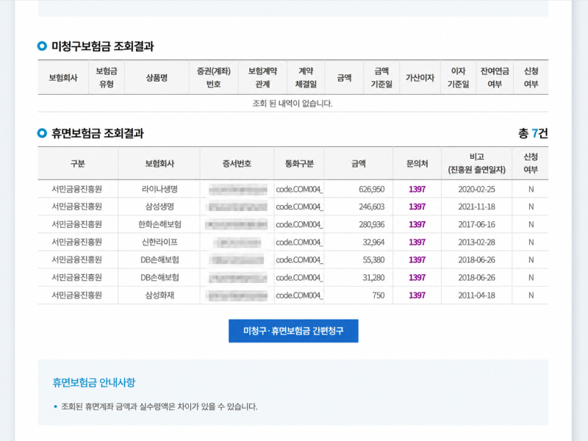Click the 문의처 column header
This screenshot has width=588, height=441.
417,163
